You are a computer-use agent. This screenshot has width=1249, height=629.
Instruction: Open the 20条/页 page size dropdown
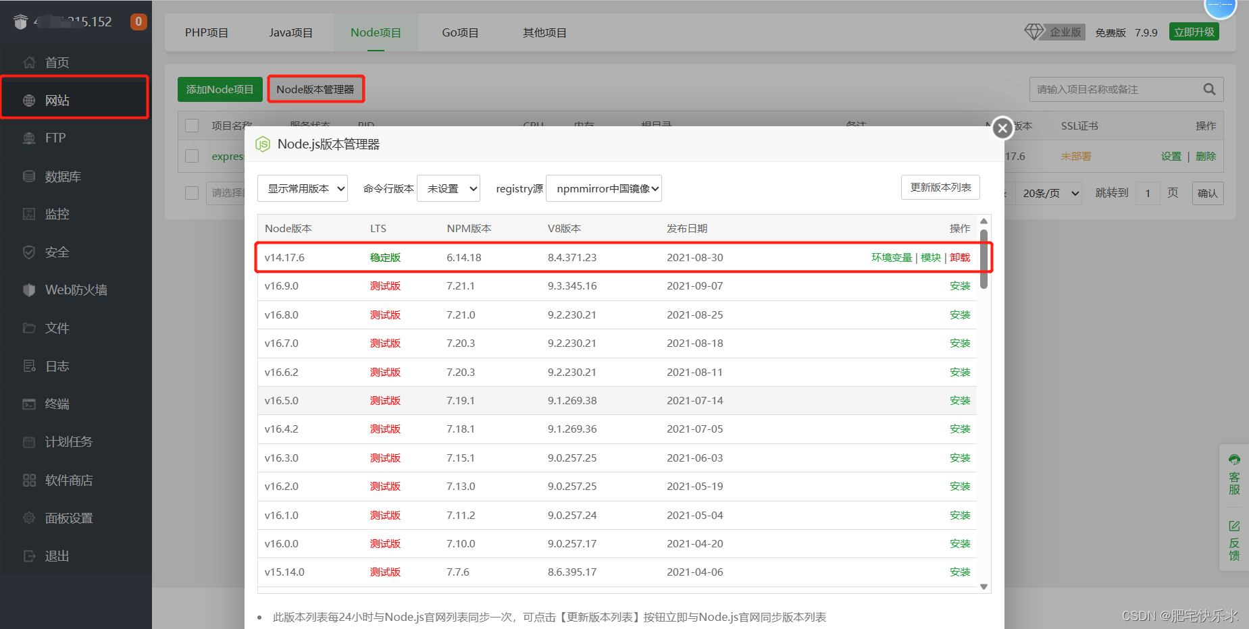(1050, 193)
